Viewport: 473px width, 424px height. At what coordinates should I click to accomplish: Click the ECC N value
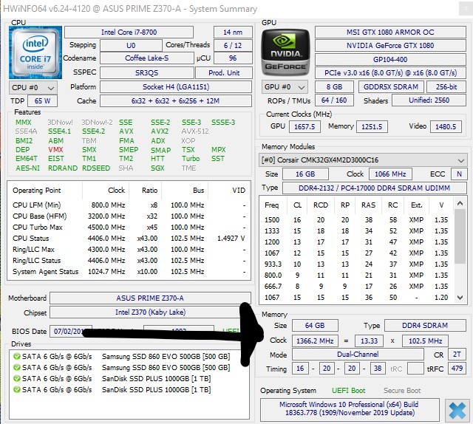pyautogui.click(x=459, y=174)
